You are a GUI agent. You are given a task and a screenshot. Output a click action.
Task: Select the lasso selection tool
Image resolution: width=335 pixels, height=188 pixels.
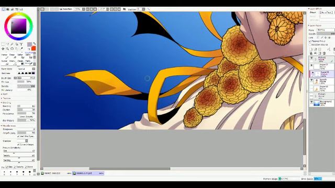7,44
